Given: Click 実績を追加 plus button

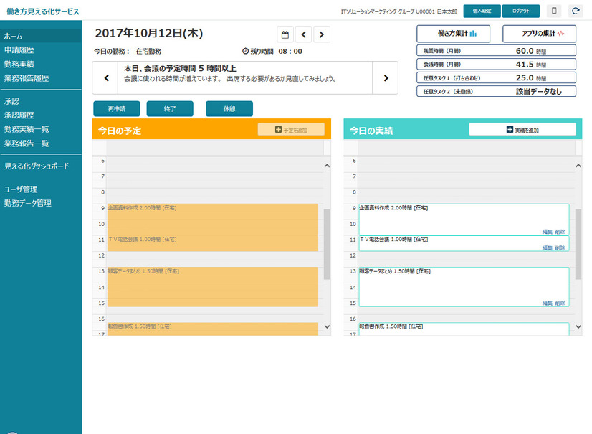Looking at the screenshot, I should coord(522,130).
